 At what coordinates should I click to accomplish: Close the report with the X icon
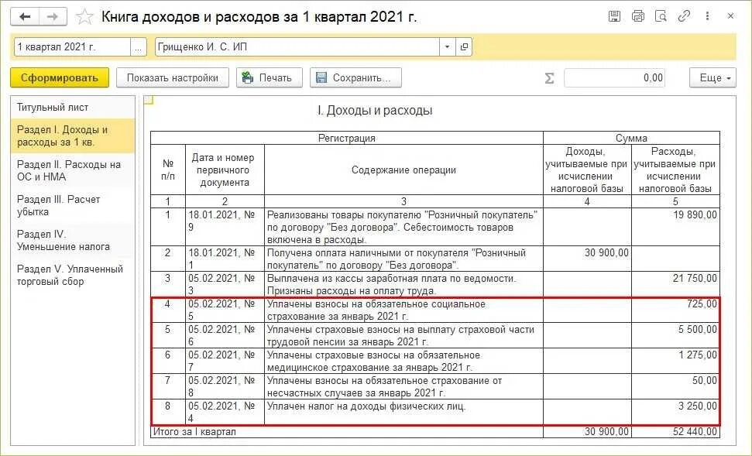pyautogui.click(x=730, y=16)
